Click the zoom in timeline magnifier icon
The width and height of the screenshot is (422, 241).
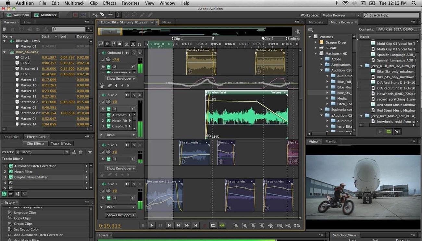point(236,225)
